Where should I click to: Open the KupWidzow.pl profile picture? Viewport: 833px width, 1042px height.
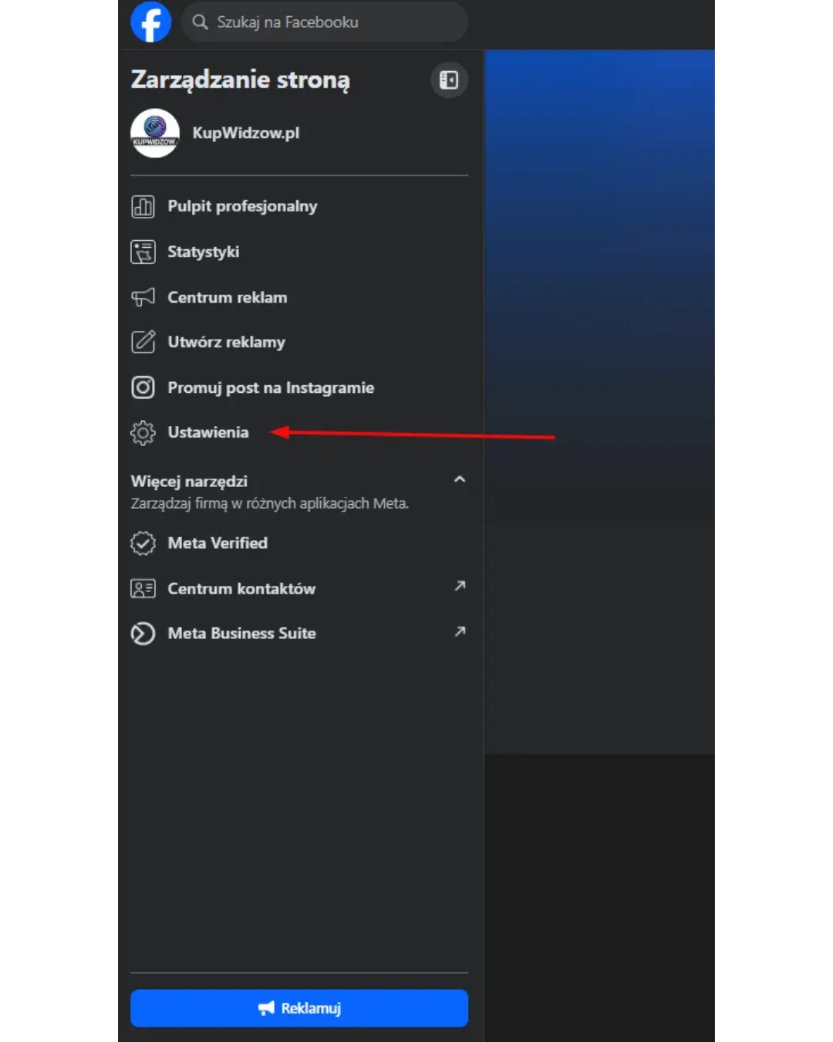tap(155, 133)
